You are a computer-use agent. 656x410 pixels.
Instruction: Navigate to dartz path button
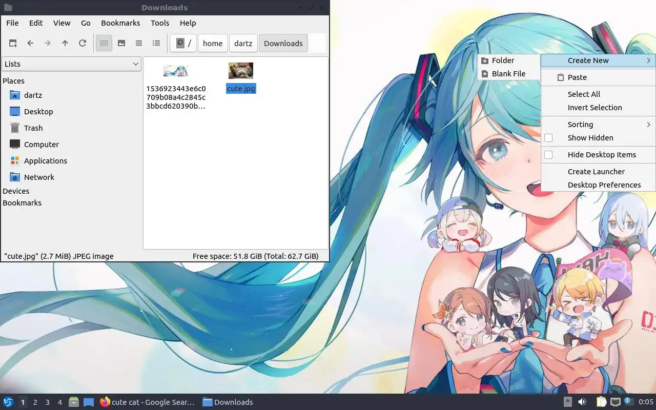[243, 44]
